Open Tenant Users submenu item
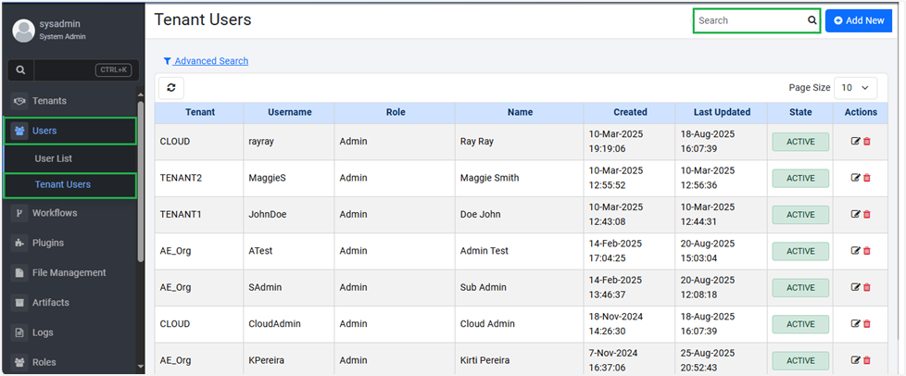 (63, 184)
